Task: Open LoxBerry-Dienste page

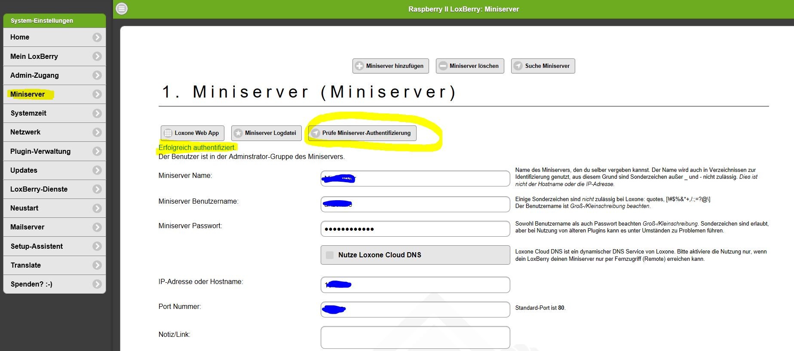Action: pos(55,189)
